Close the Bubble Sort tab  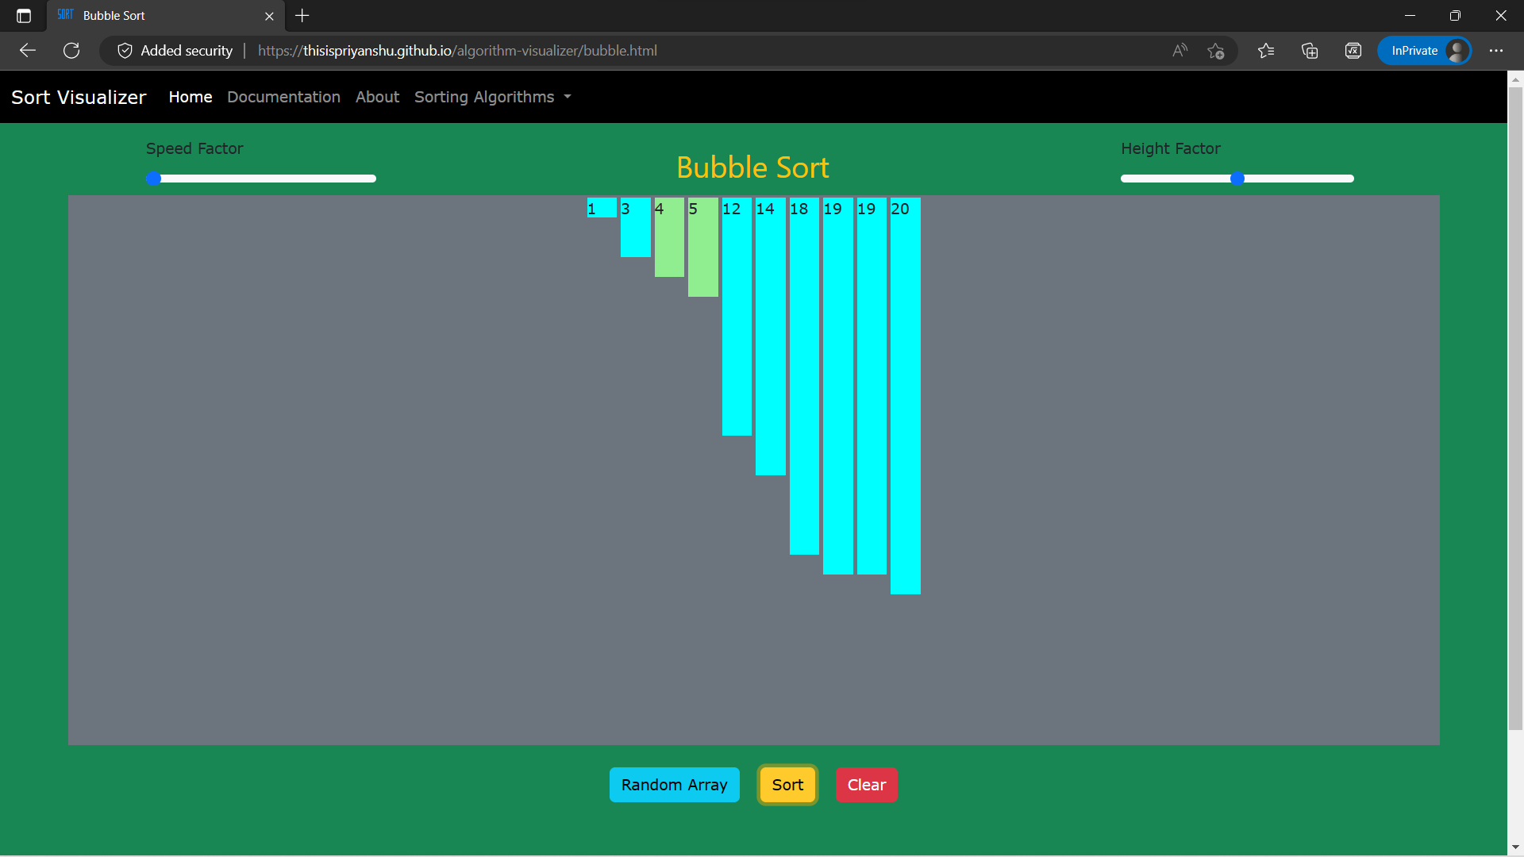pyautogui.click(x=269, y=16)
